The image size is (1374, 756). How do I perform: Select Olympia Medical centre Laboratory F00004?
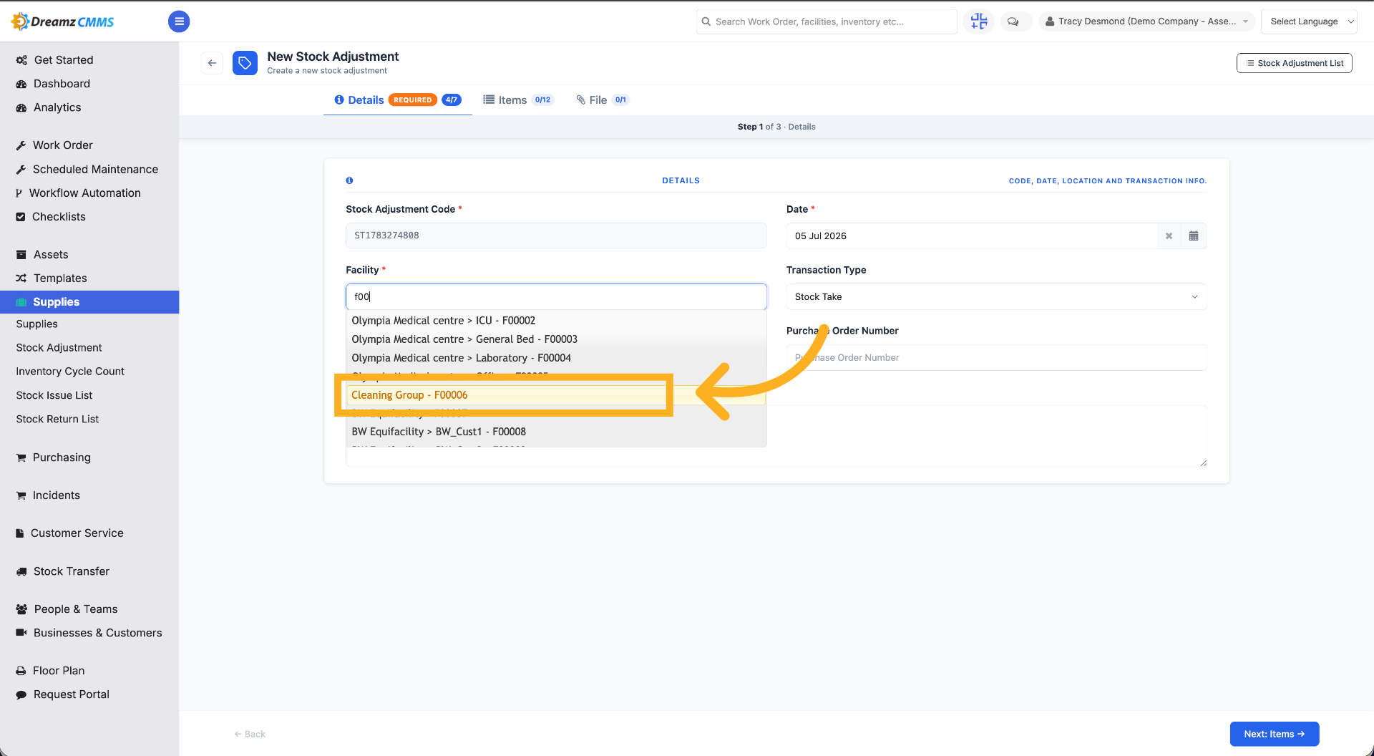pos(556,357)
